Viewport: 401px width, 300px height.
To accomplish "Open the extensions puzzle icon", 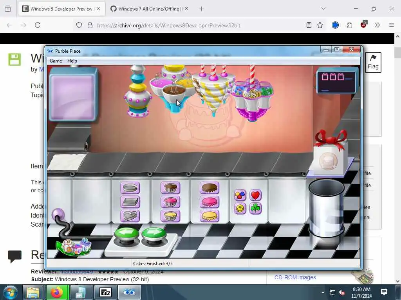I will click(349, 25).
